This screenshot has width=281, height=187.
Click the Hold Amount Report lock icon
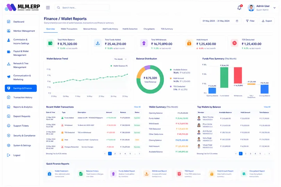[x=212, y=174]
